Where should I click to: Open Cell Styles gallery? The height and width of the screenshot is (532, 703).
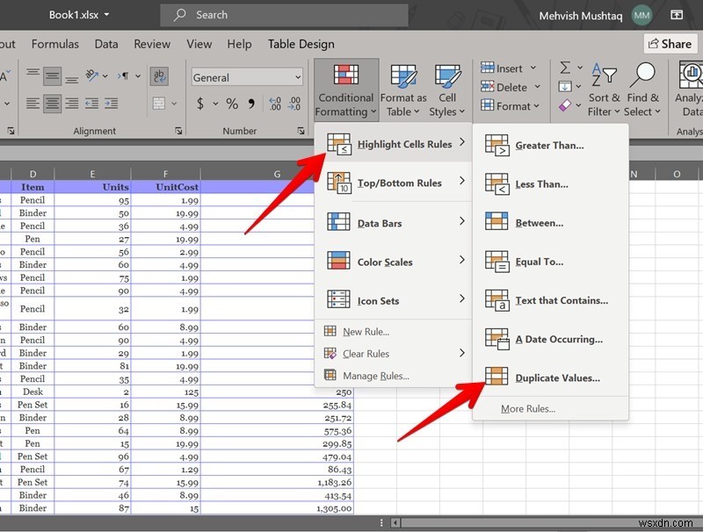pos(447,88)
